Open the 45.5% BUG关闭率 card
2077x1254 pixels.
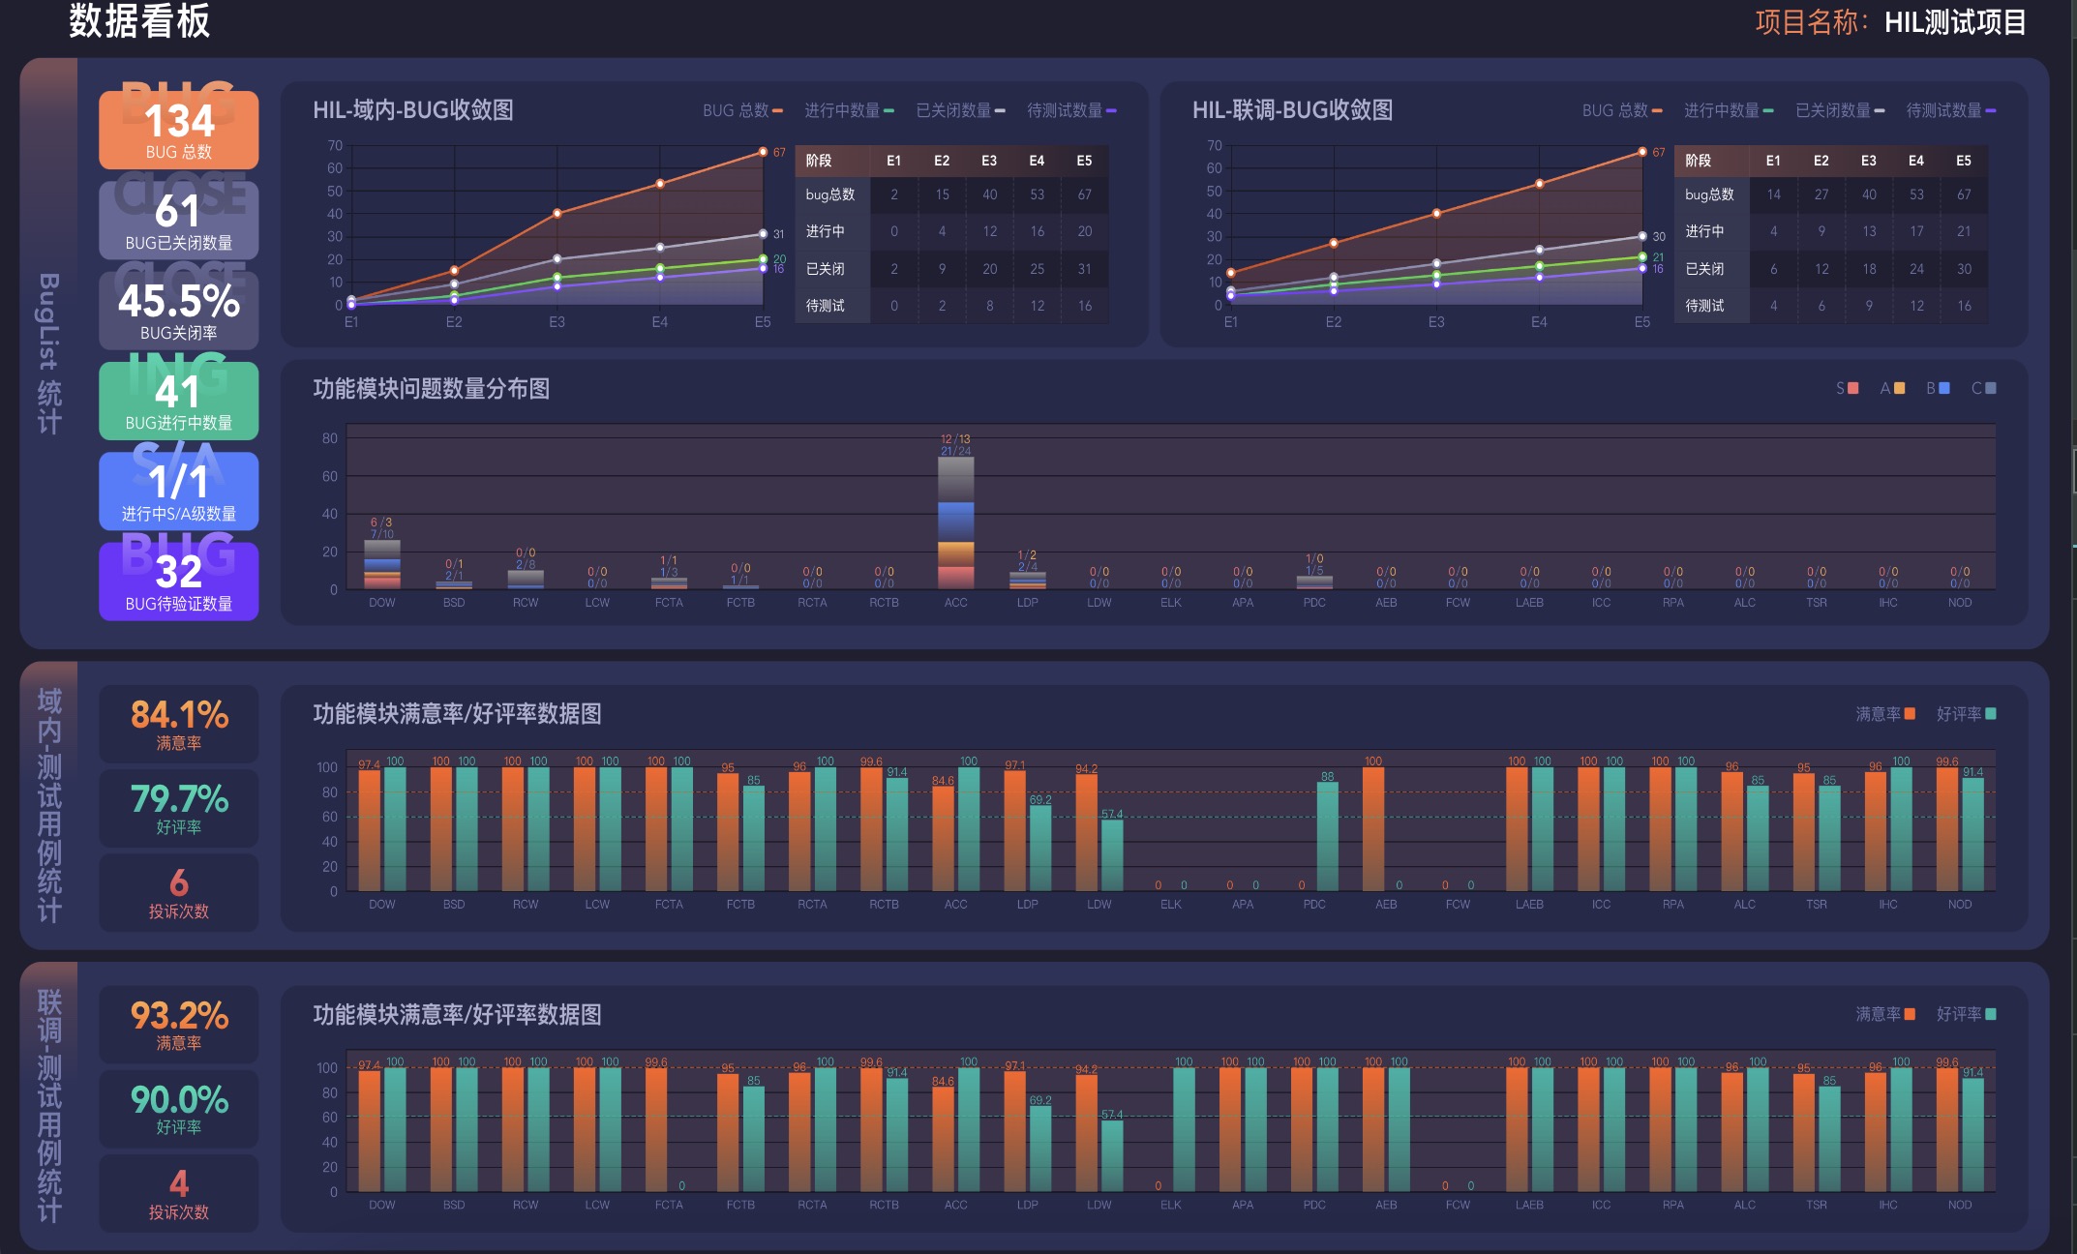(179, 311)
